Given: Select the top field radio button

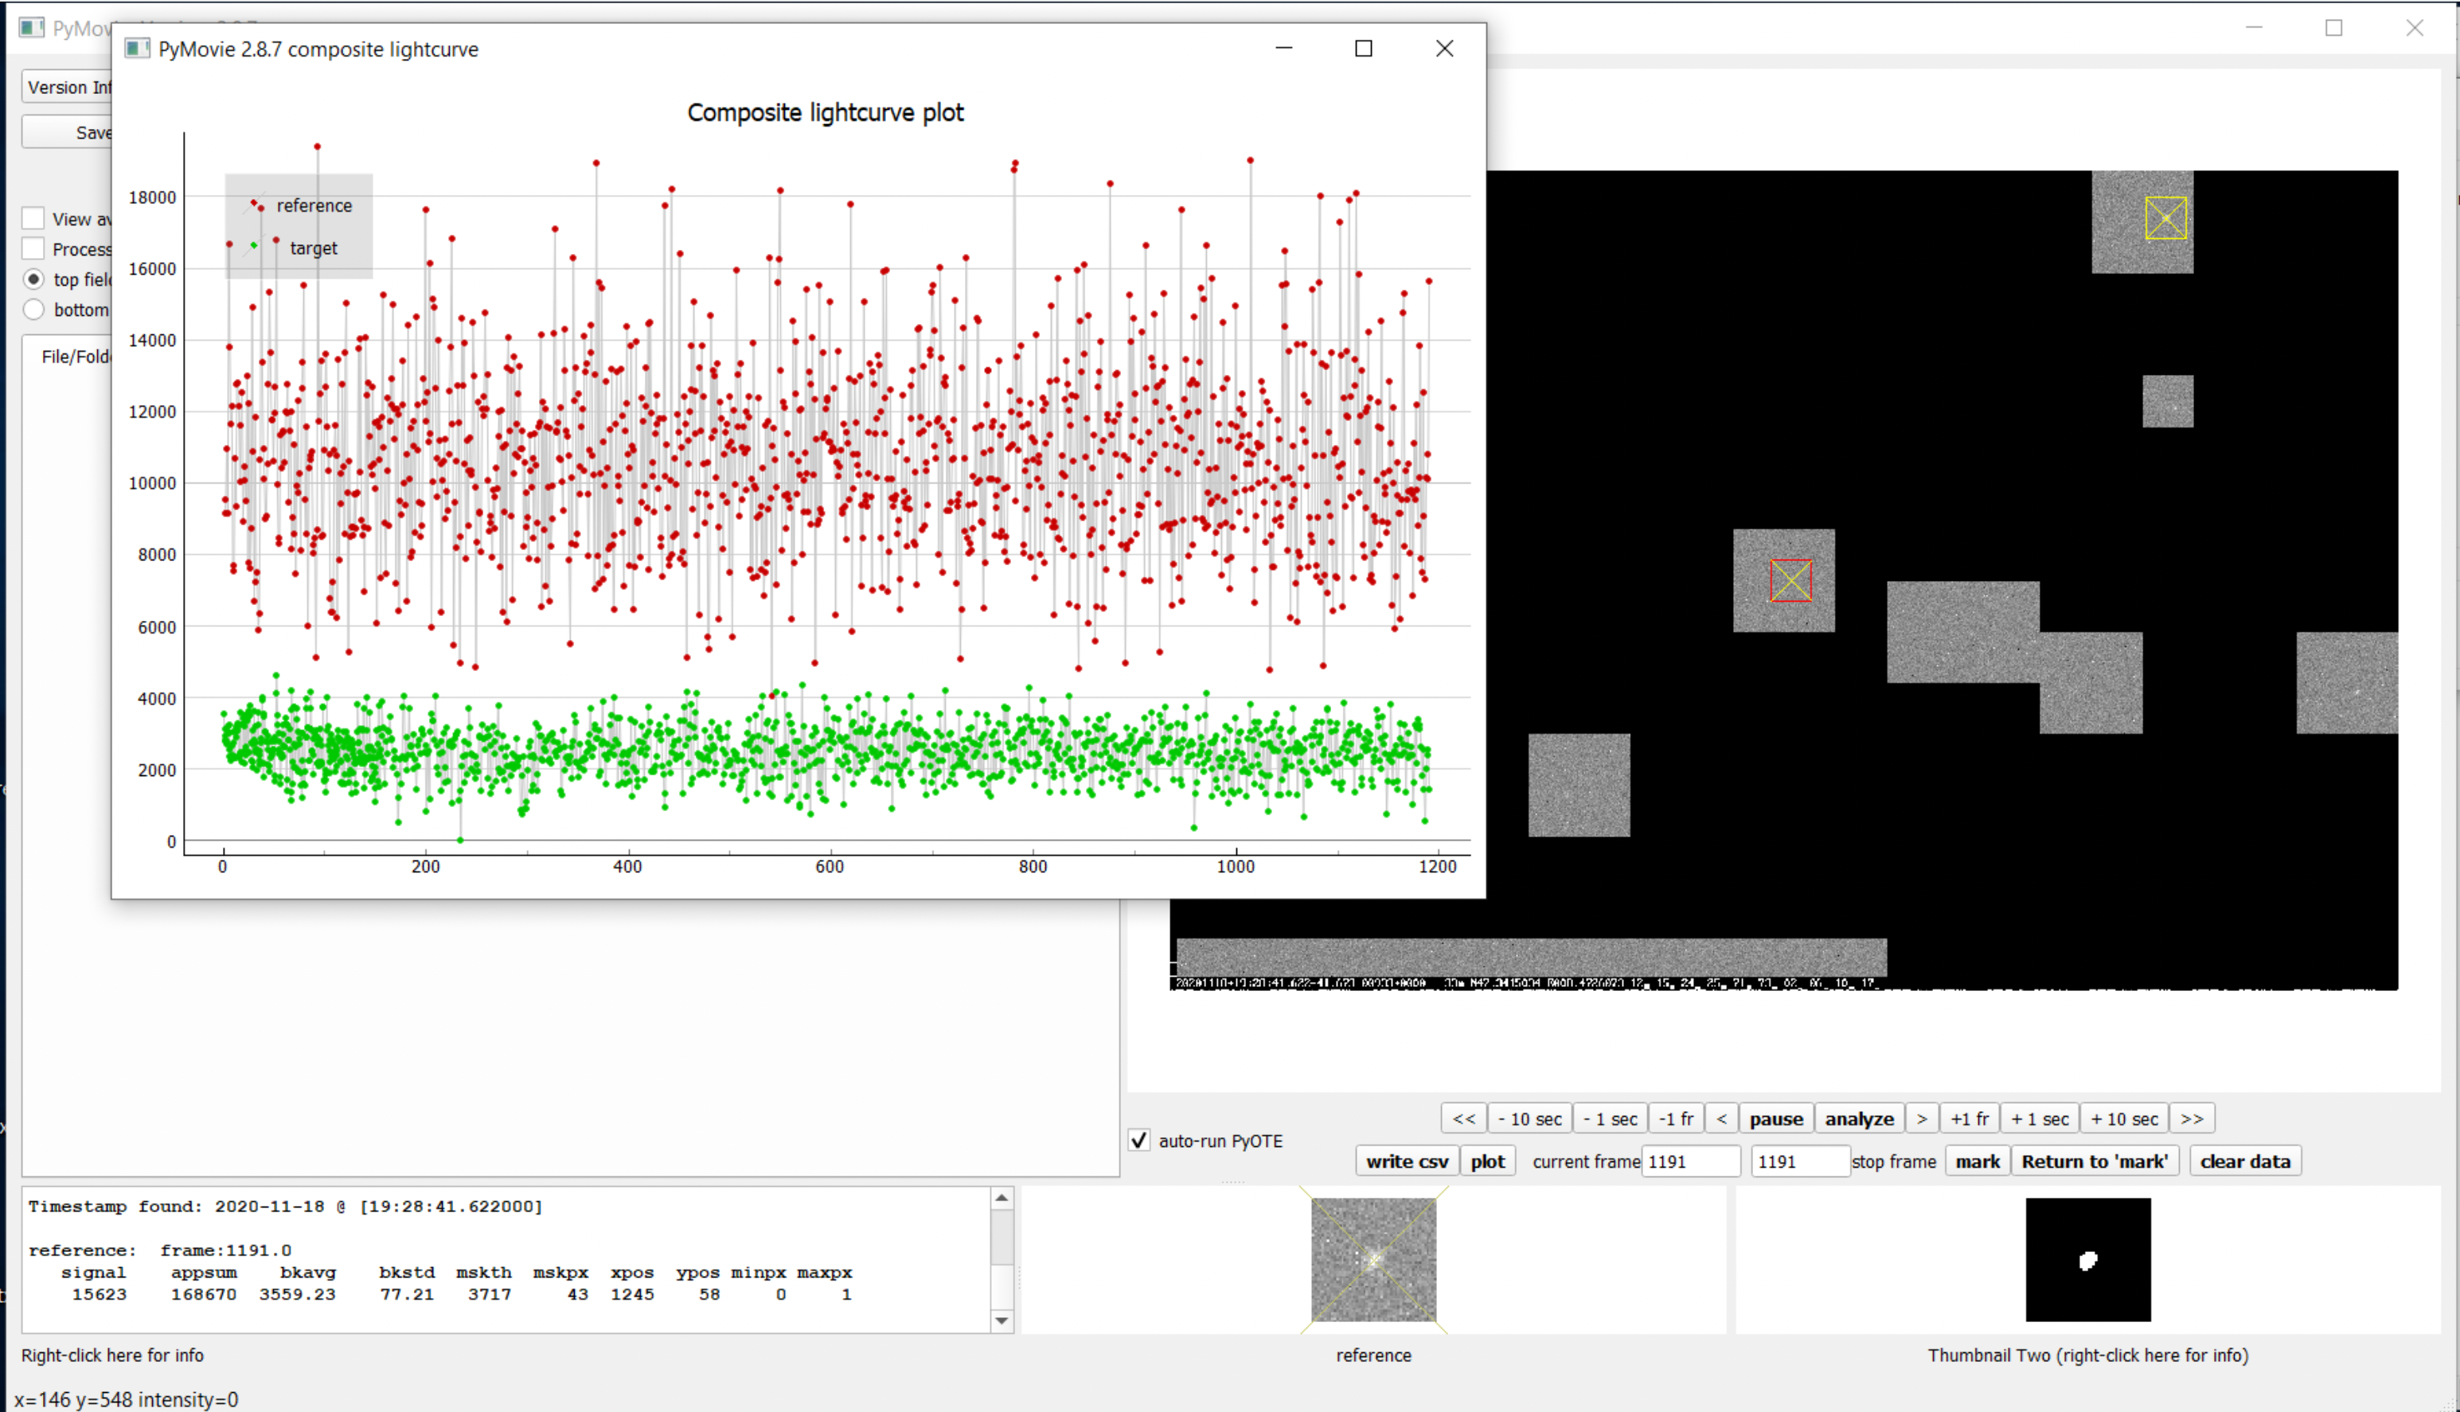Looking at the screenshot, I should coord(34,279).
